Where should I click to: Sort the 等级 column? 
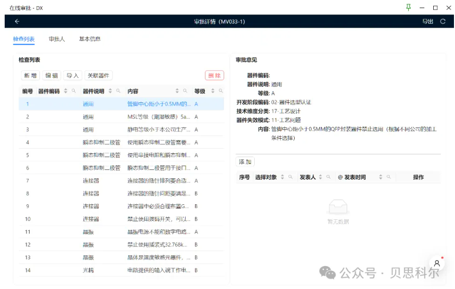(x=213, y=91)
